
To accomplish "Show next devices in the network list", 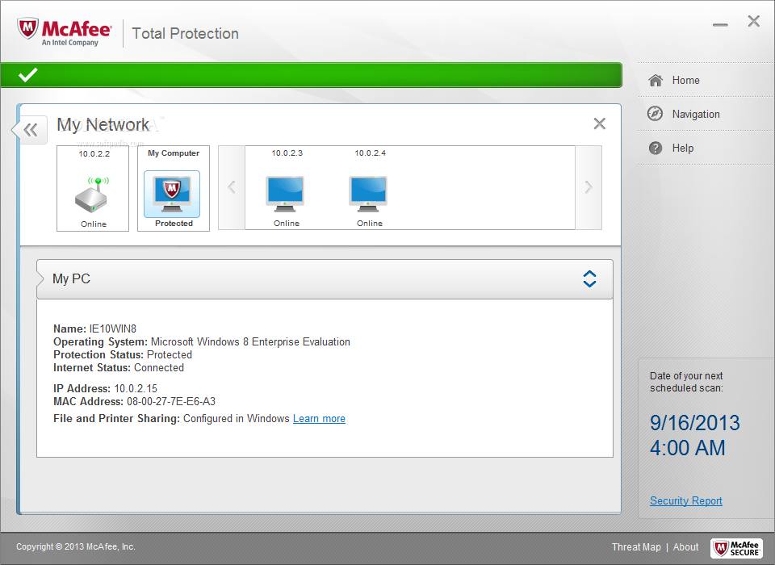I will click(589, 187).
